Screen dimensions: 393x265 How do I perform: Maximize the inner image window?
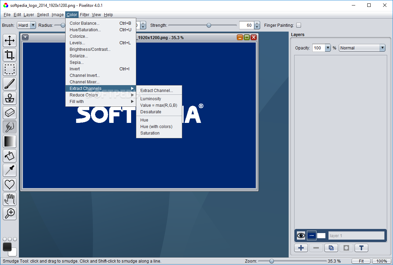247,37
